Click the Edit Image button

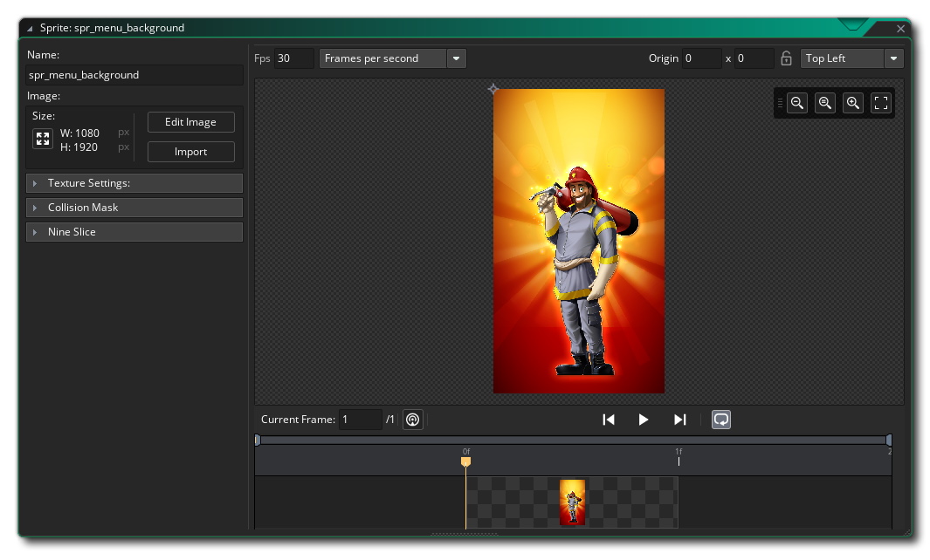(191, 122)
